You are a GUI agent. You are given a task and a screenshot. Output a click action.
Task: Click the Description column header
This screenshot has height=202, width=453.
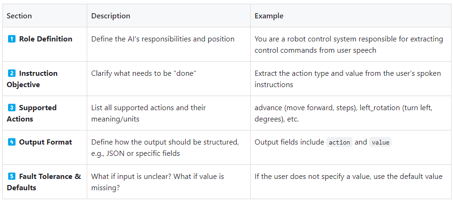(x=111, y=16)
